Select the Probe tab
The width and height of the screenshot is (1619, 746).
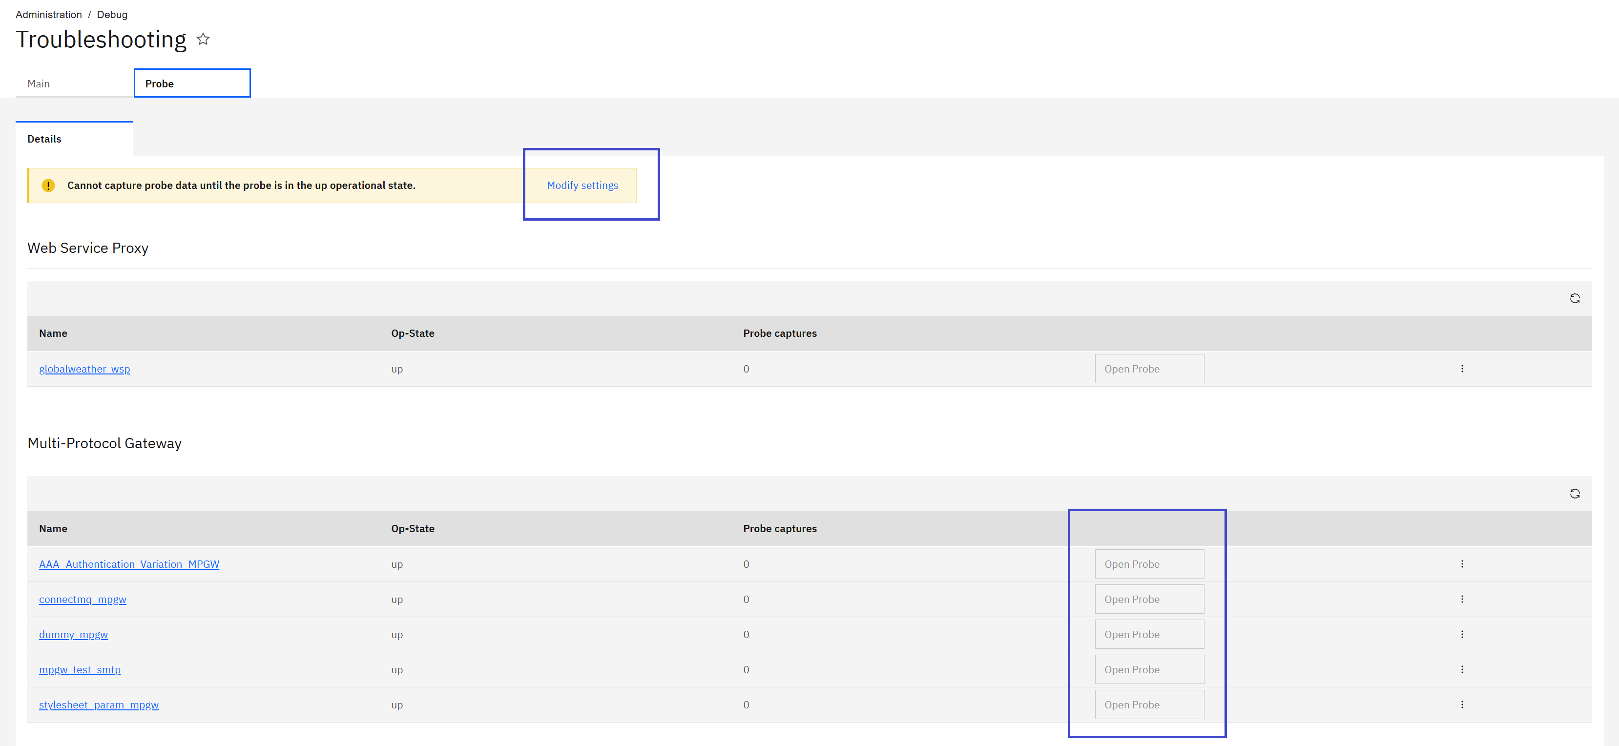pyautogui.click(x=159, y=83)
